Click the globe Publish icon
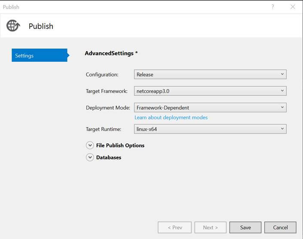The height and width of the screenshot is (239, 303). click(x=13, y=26)
